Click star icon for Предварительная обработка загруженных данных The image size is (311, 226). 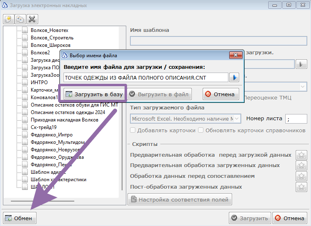pos(301,165)
